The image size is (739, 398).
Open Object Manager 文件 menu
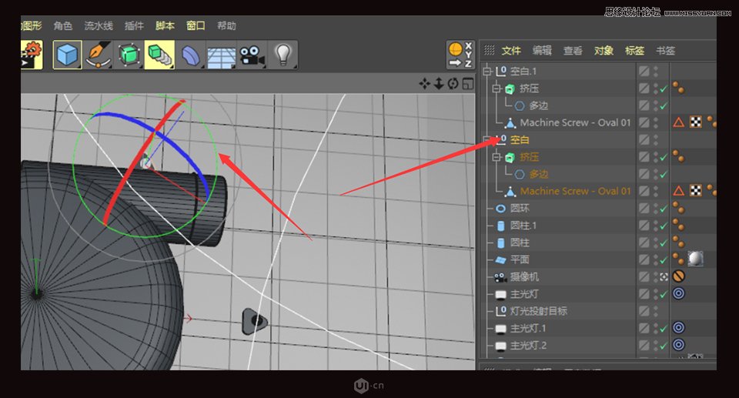[511, 51]
